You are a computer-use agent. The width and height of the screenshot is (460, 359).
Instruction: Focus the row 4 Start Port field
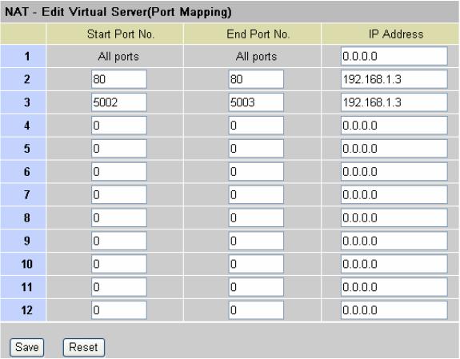(119, 126)
